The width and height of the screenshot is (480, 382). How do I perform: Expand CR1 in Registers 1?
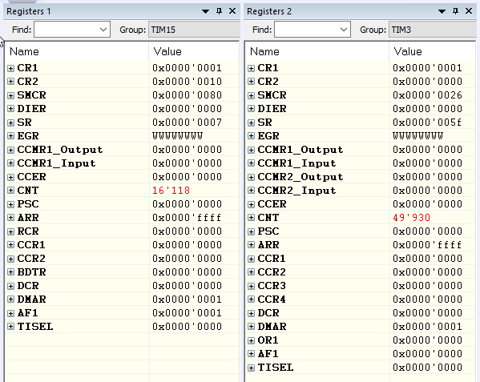(10, 68)
